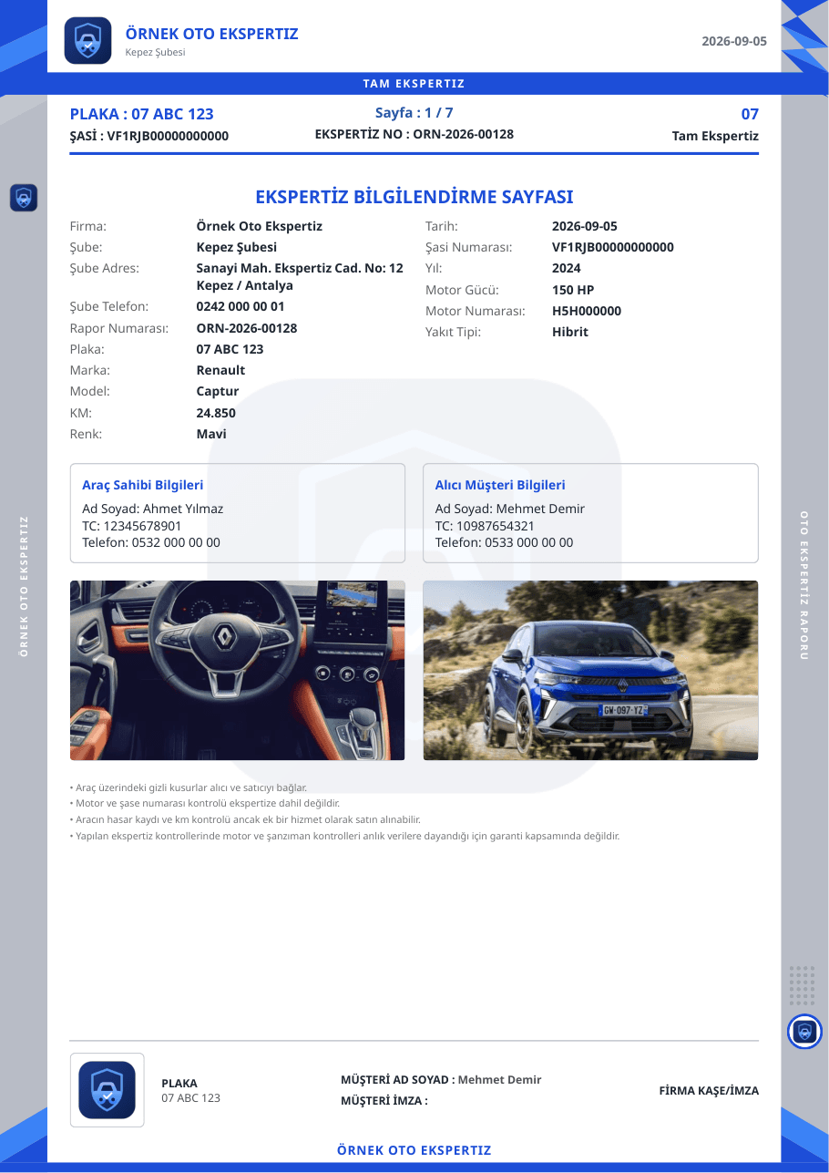Click the Motor Numarası value H5H000000
Screen dimensions: 829x1173
click(587, 311)
